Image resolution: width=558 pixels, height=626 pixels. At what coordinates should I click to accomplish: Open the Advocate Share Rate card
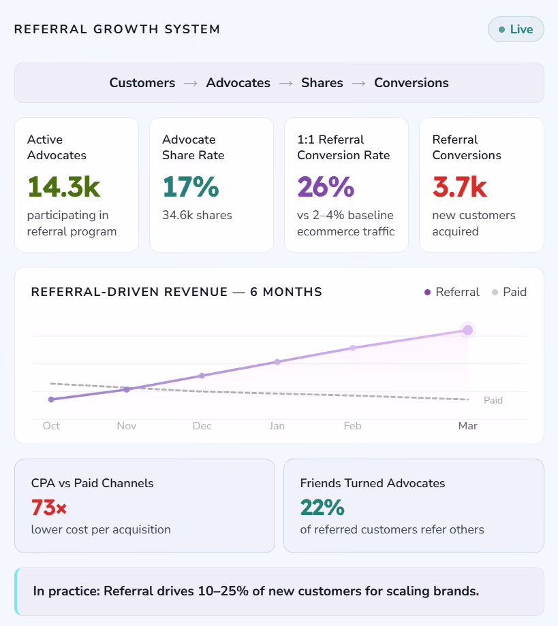click(211, 184)
